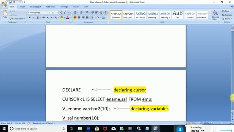Click the Borders icon

click(x=103, y=18)
